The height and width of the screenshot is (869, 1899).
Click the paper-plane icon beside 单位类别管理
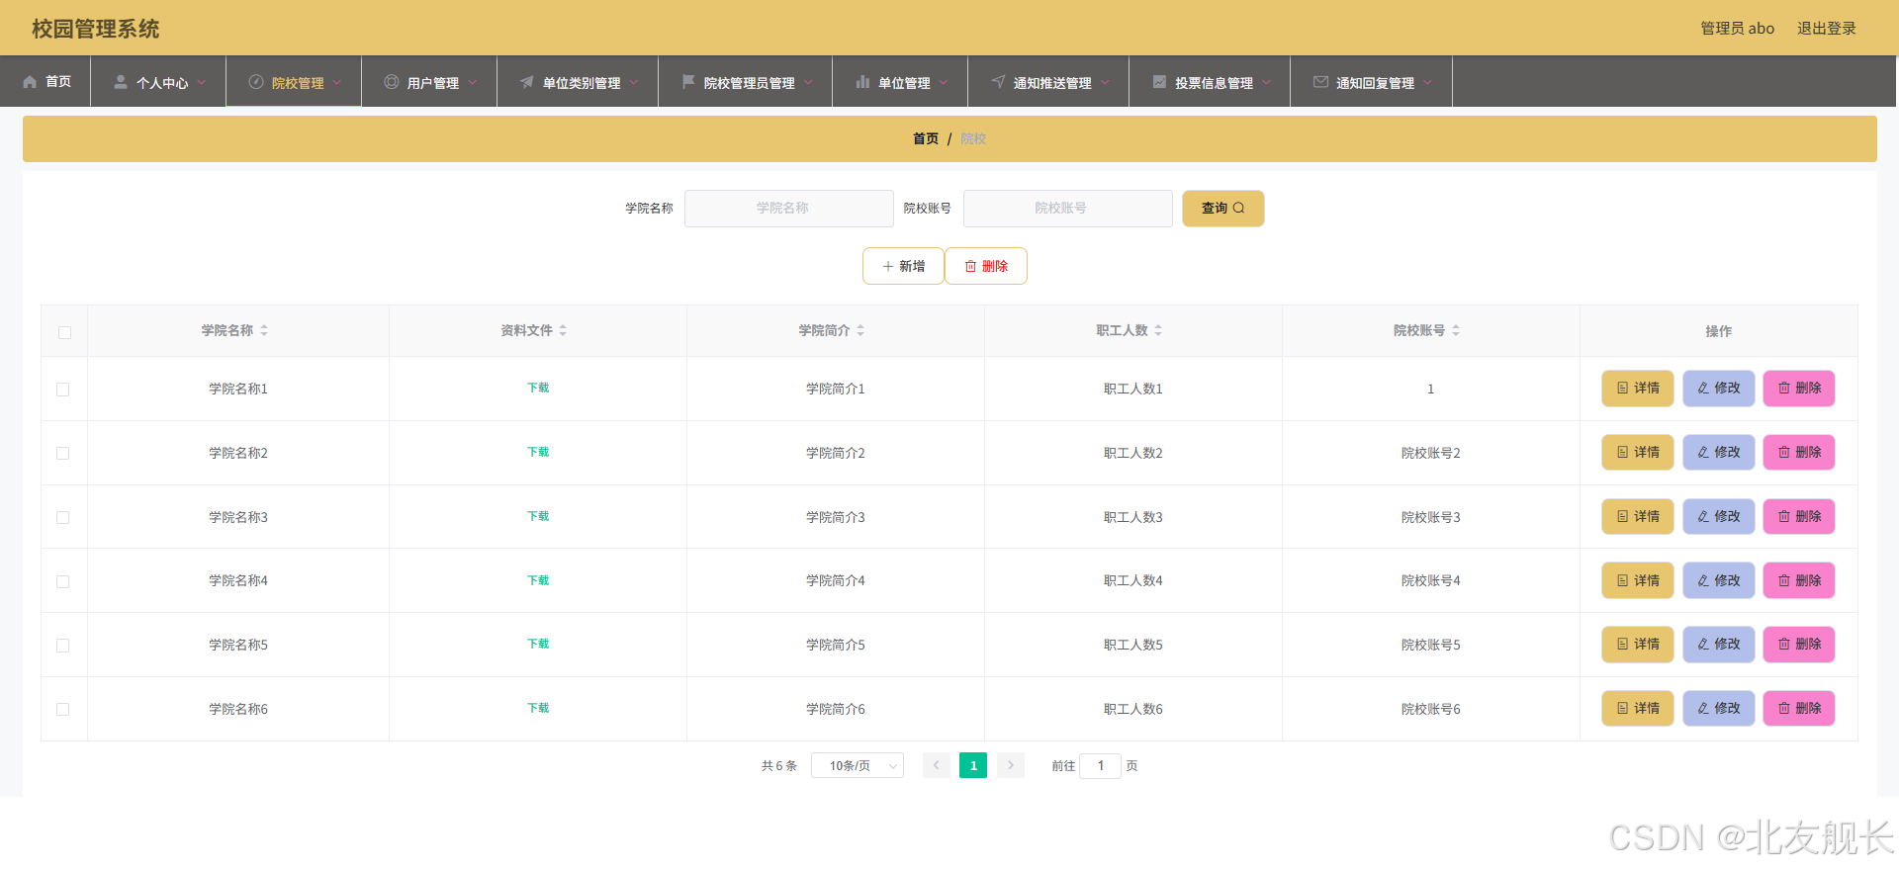coord(527,82)
